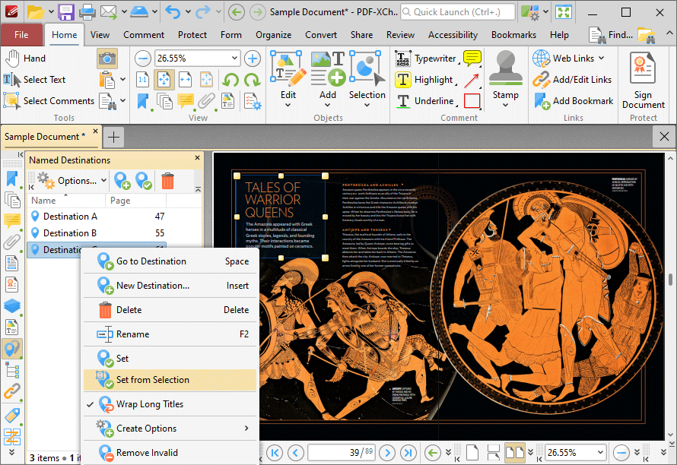Rotate the view counterclockwise
The height and width of the screenshot is (465, 677).
point(231,80)
